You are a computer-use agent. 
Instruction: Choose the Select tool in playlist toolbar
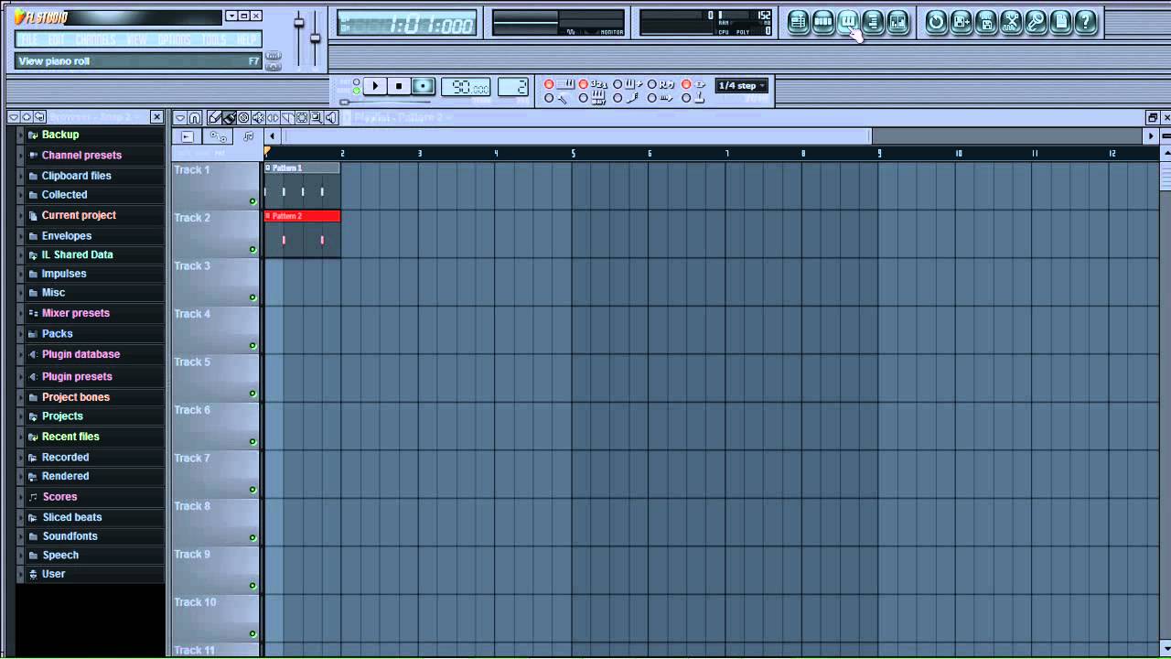point(302,117)
